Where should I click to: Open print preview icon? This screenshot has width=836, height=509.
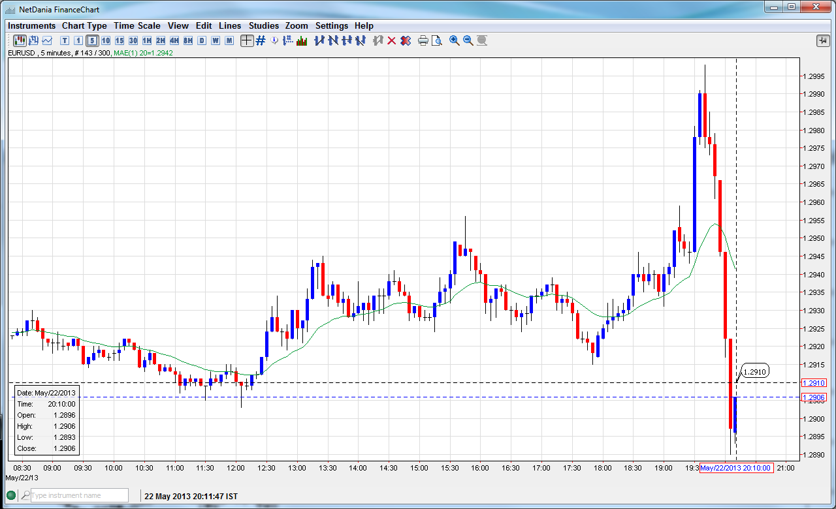pyautogui.click(x=436, y=40)
